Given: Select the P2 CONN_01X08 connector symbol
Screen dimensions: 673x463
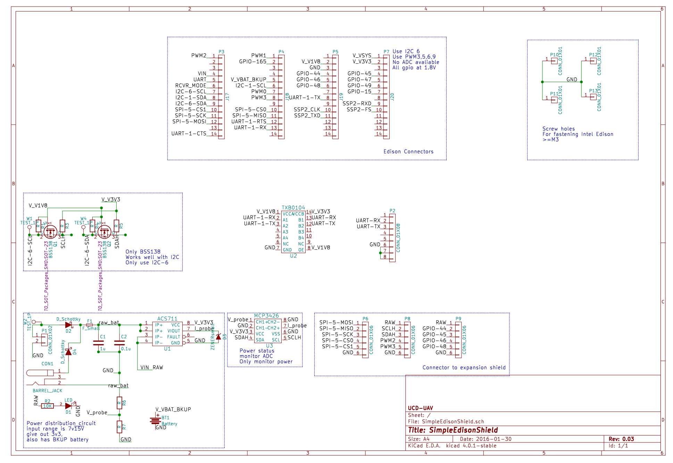Looking at the screenshot, I should [x=392, y=238].
